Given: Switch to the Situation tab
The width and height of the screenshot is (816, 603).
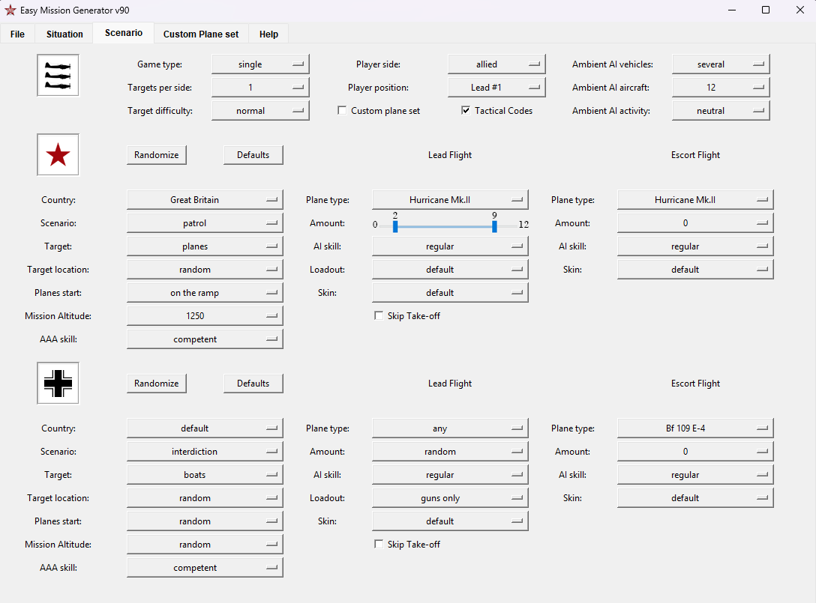Looking at the screenshot, I should [64, 34].
